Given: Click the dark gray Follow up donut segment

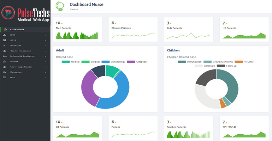Looking at the screenshot, I should (x=206, y=77).
